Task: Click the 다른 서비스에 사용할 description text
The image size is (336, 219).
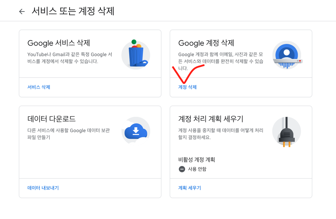Action: (68, 134)
